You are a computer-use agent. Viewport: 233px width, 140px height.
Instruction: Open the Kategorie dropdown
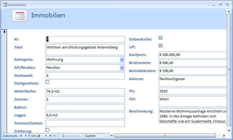coord(122,60)
